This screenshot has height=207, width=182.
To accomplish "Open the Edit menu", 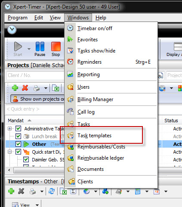I will (x=39, y=18).
